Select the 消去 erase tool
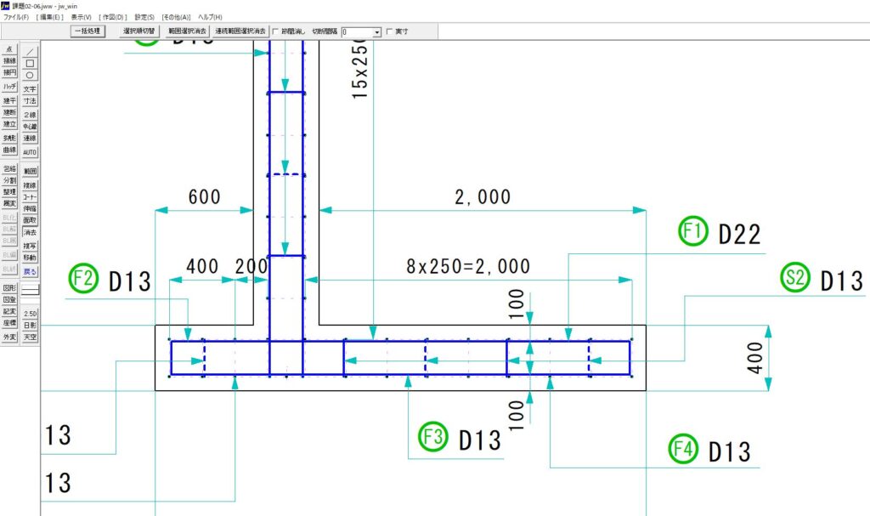Viewport: 870px width, 516px height. point(30,232)
